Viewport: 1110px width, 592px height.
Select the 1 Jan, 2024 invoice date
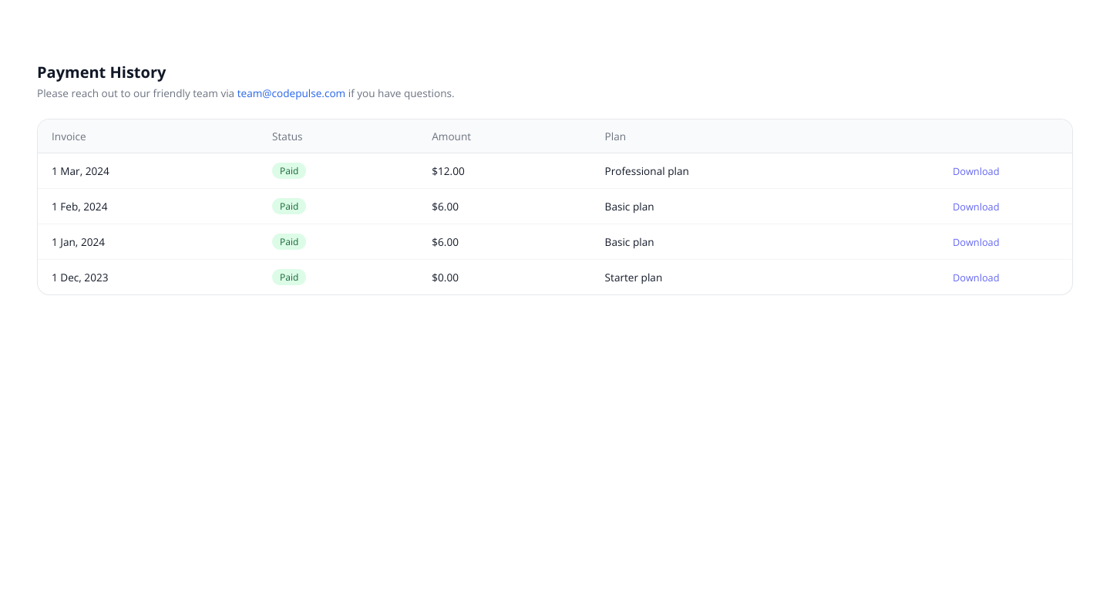click(x=78, y=242)
